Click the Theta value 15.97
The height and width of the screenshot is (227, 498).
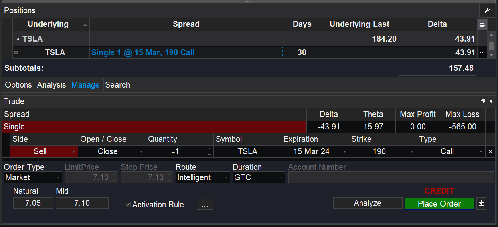coord(373,127)
